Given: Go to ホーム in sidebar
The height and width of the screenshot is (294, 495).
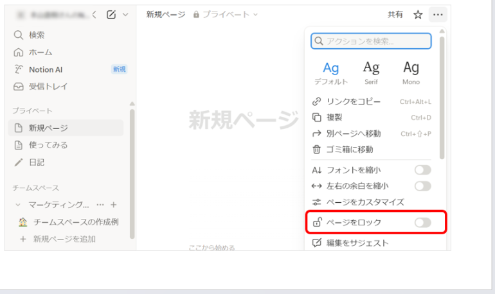Looking at the screenshot, I should tap(40, 52).
